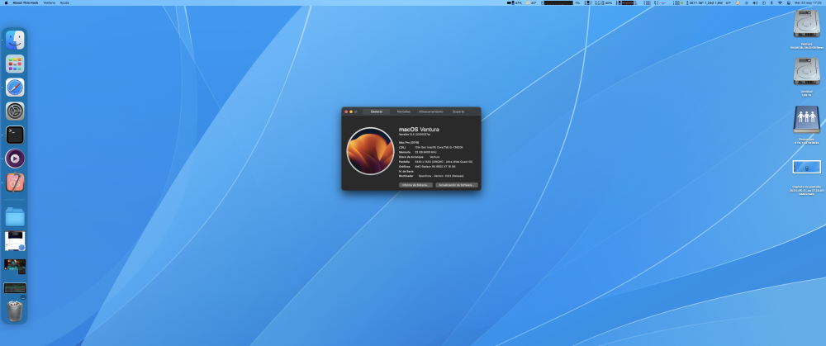The height and width of the screenshot is (346, 826).
Task: Select the shared network drive desktop icon
Action: [x=806, y=120]
